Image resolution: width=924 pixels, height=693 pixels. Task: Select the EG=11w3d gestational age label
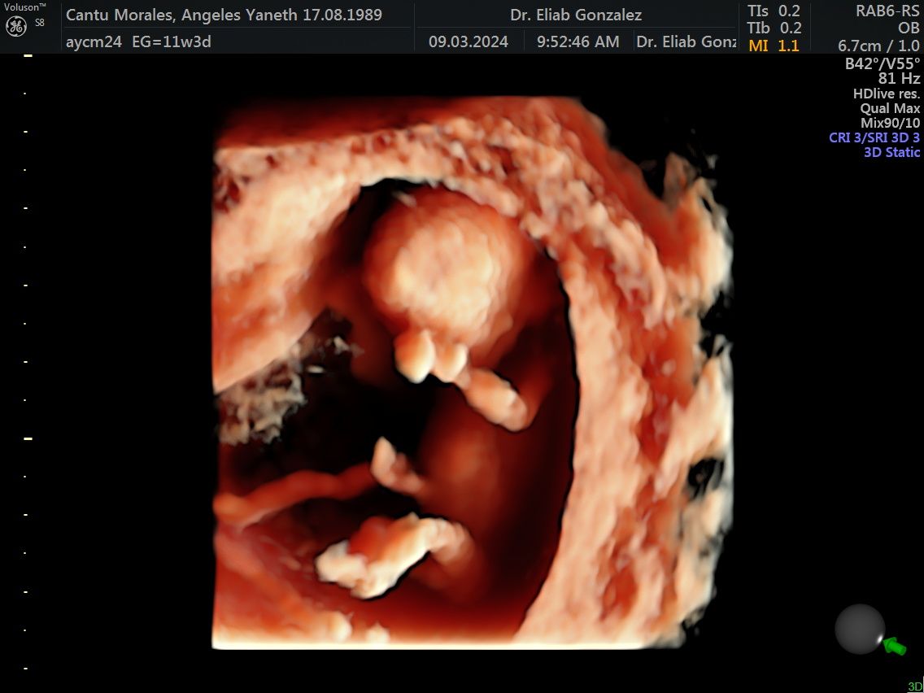172,41
